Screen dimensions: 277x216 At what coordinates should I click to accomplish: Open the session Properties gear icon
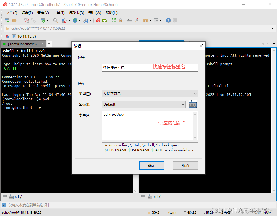pyautogui.click(x=43, y=20)
